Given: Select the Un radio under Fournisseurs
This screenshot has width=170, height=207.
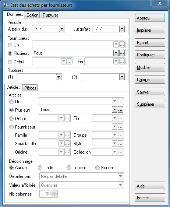Looking at the screenshot, I should click(10, 45).
